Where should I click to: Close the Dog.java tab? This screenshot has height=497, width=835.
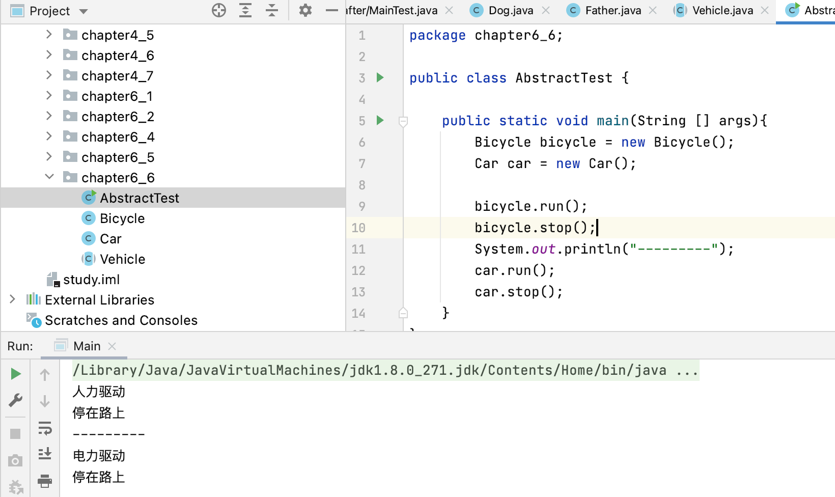tap(546, 10)
